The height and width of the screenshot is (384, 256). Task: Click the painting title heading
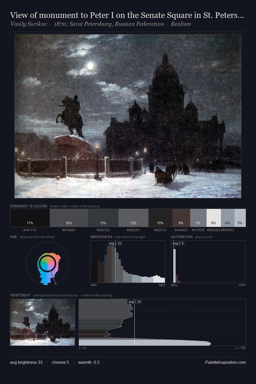[x=127, y=15]
